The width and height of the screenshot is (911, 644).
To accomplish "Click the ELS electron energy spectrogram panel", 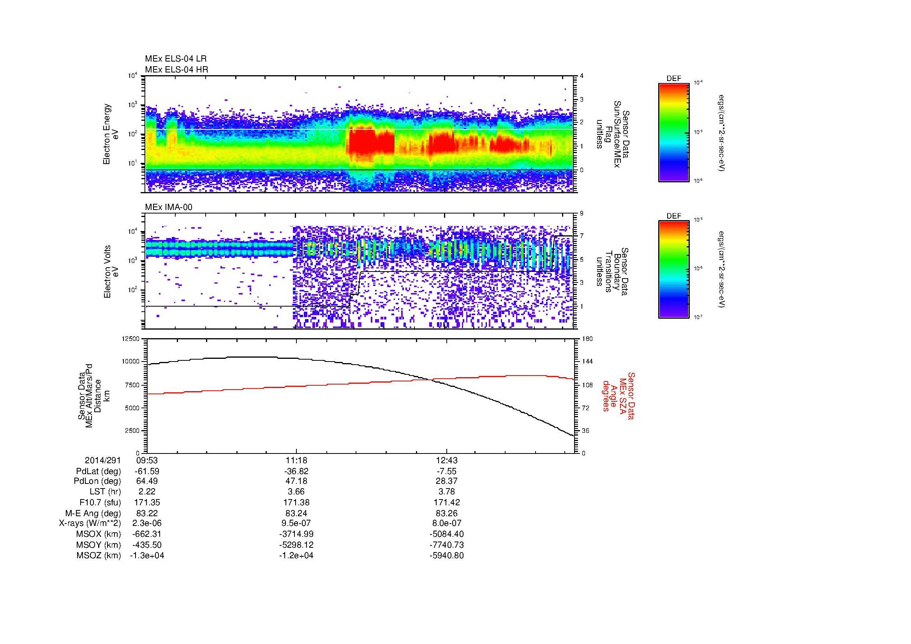I will coord(360,134).
